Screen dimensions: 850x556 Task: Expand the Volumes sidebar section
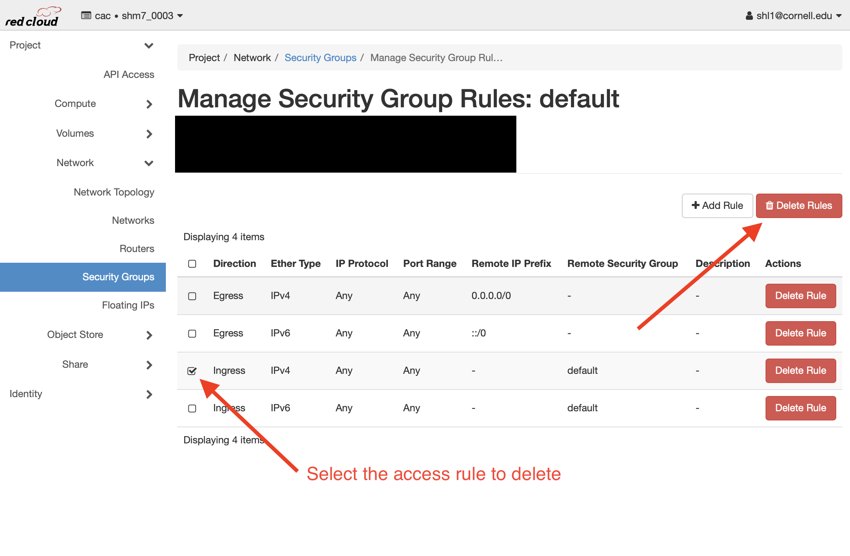[x=103, y=134]
